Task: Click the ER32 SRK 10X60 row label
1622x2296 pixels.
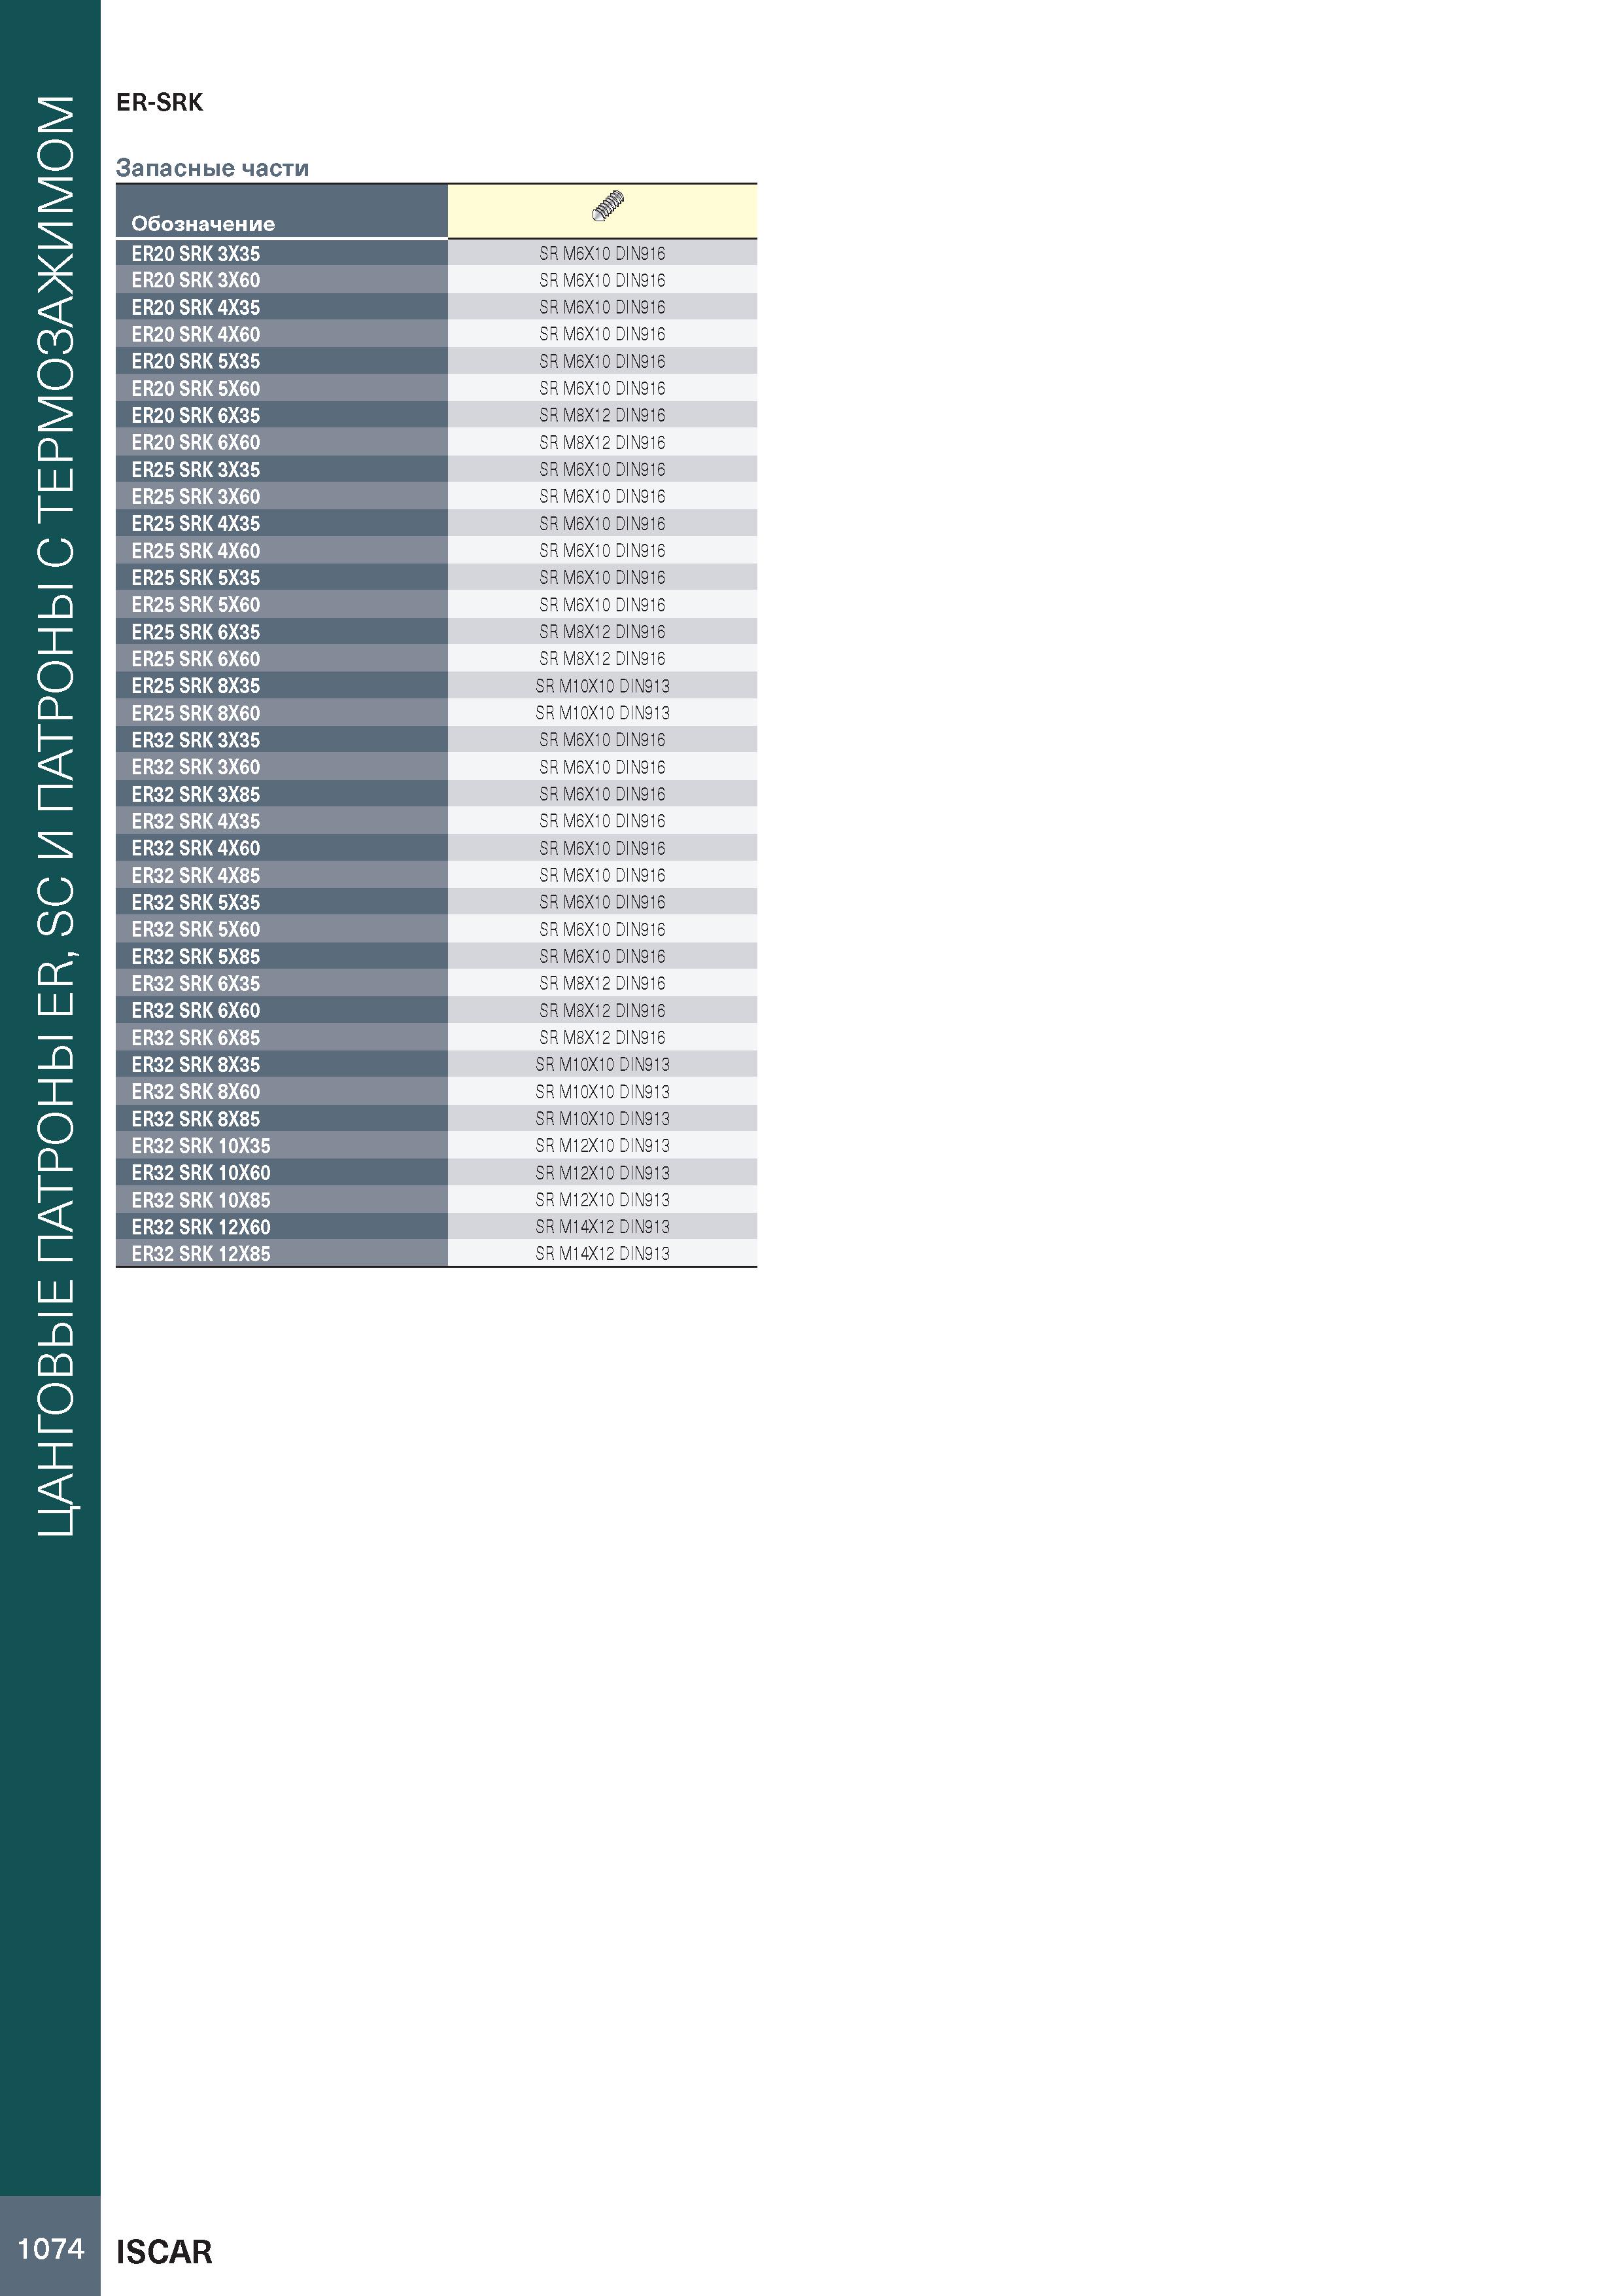Action: [x=201, y=1173]
